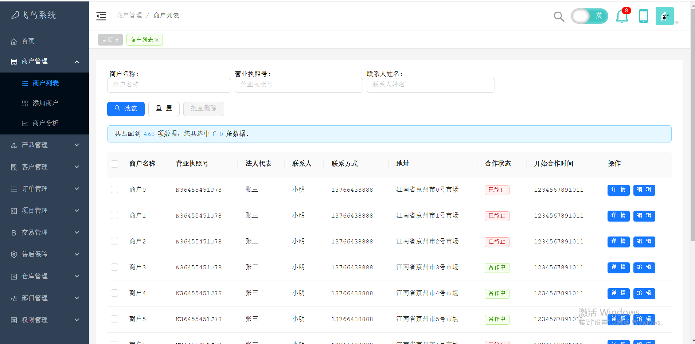Expand the 项目管理 chevron
Screen dimensions: 695x344
(x=77, y=211)
